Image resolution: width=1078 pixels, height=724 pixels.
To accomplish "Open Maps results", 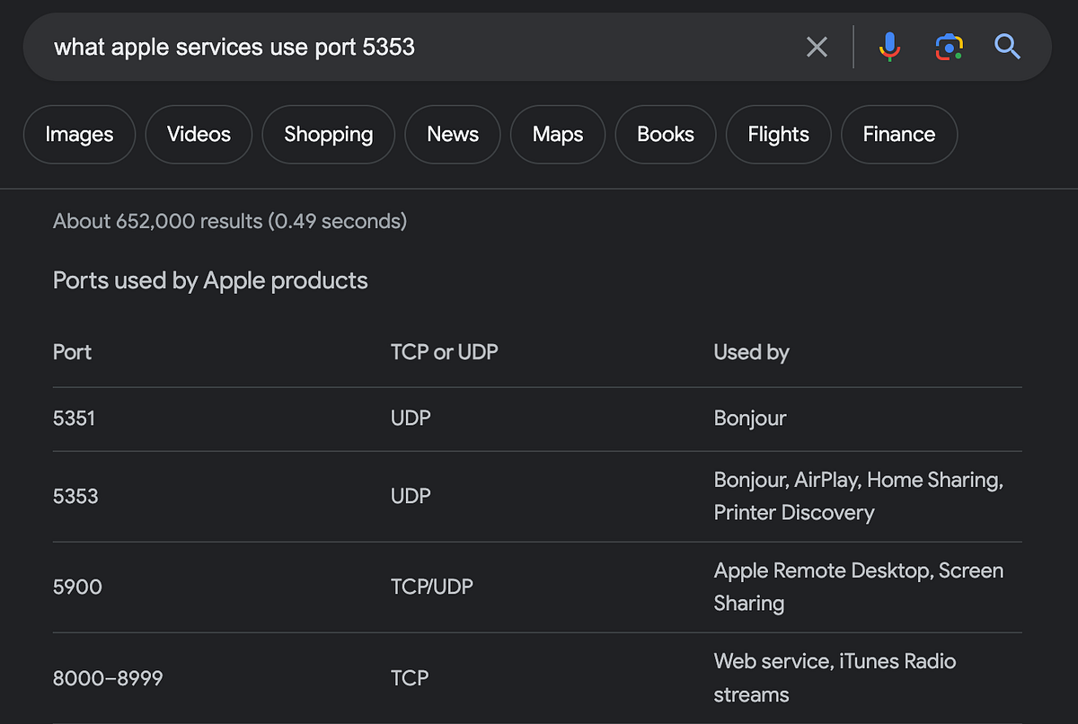I will [x=557, y=134].
